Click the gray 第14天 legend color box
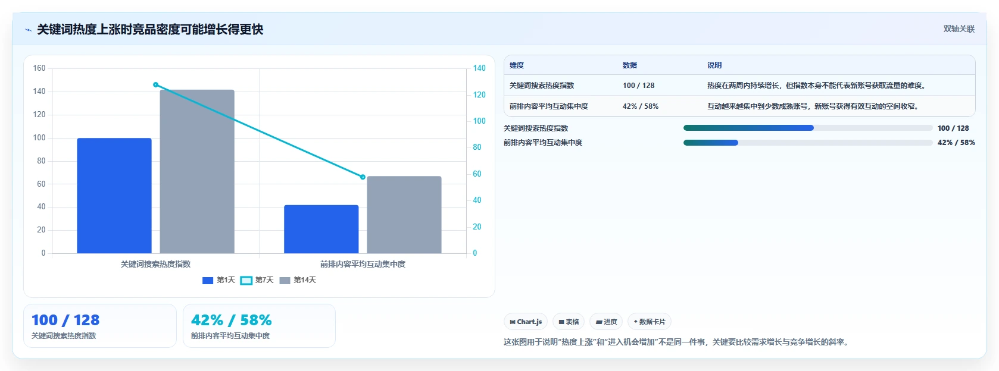The height and width of the screenshot is (371, 999). tap(285, 281)
